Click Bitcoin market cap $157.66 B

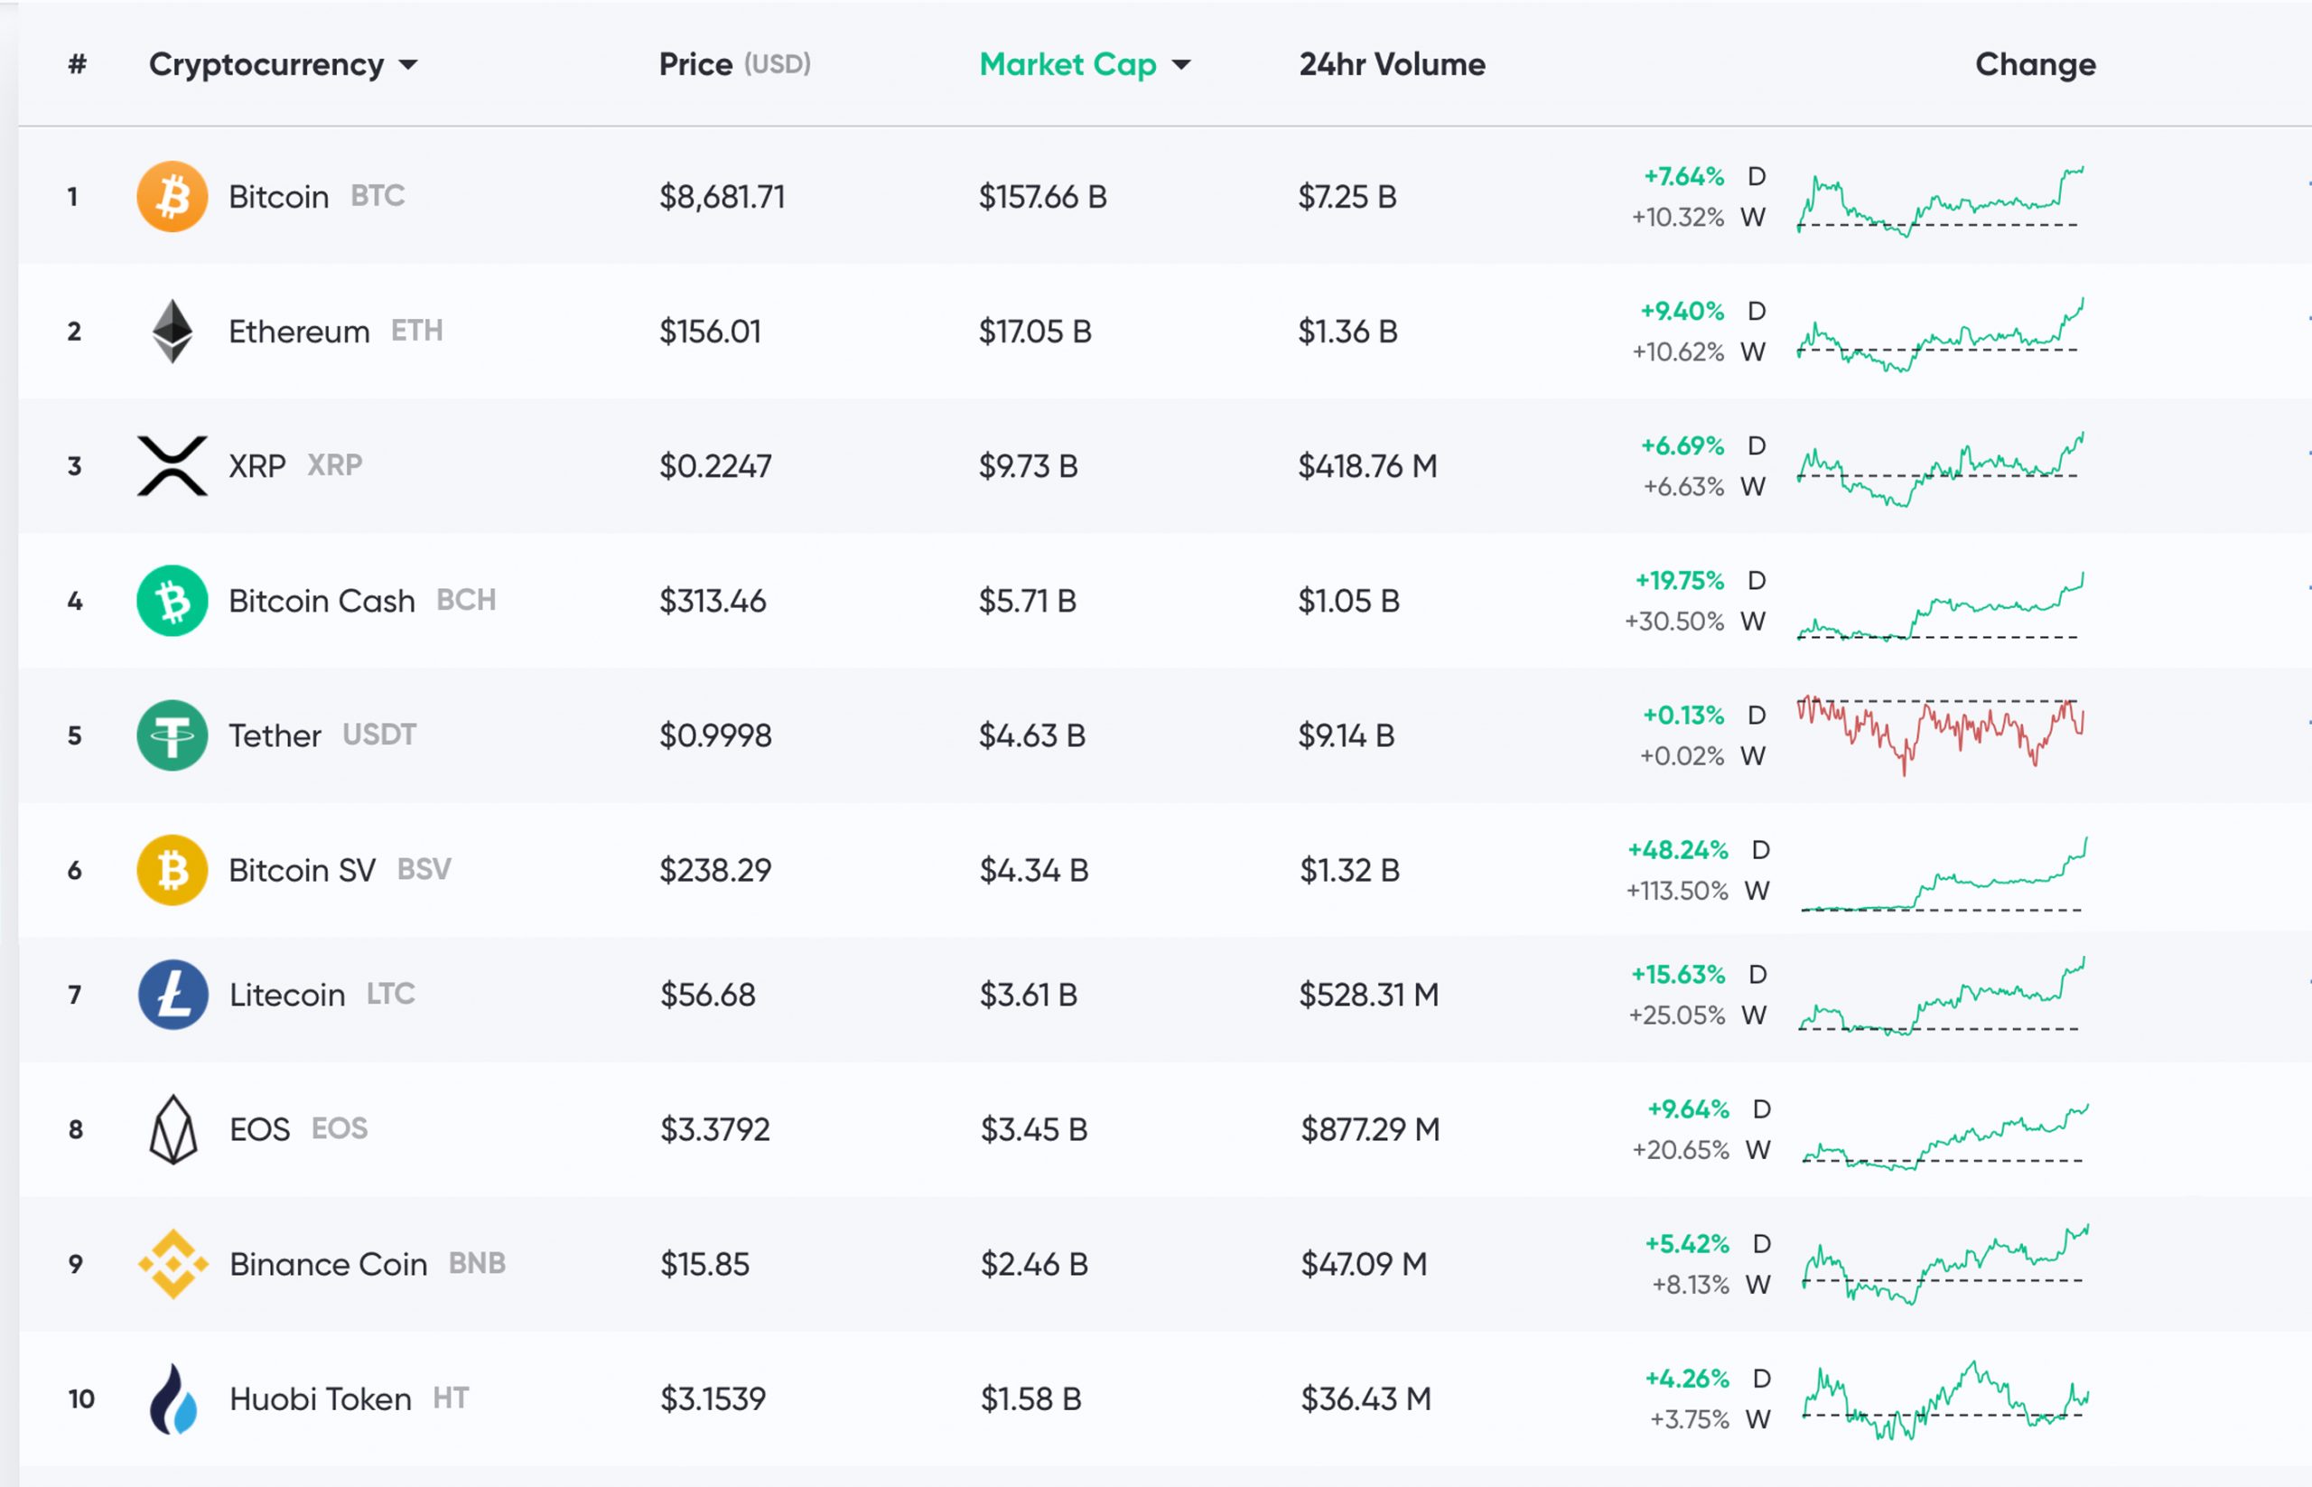pyautogui.click(x=1042, y=197)
